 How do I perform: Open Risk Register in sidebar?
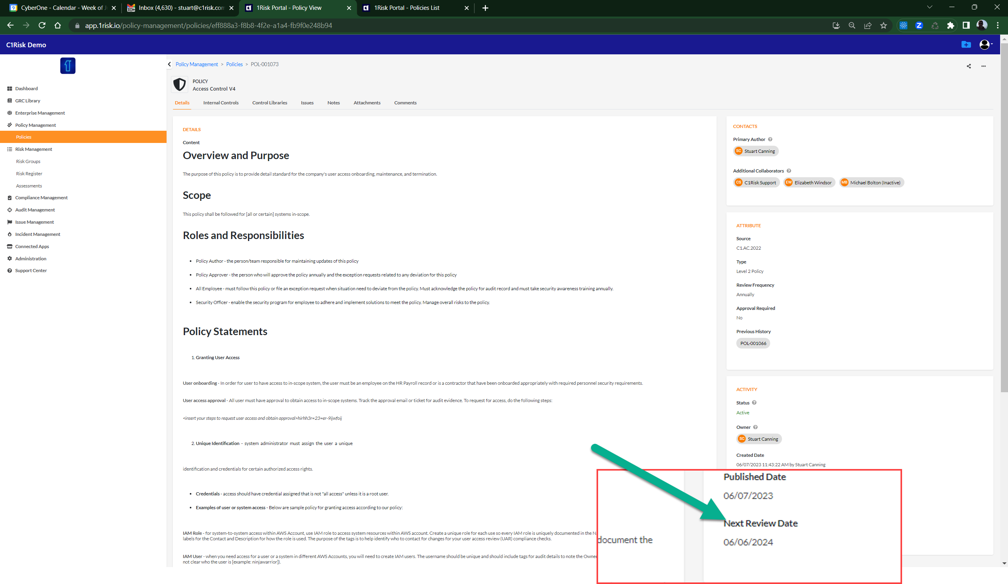tap(29, 174)
